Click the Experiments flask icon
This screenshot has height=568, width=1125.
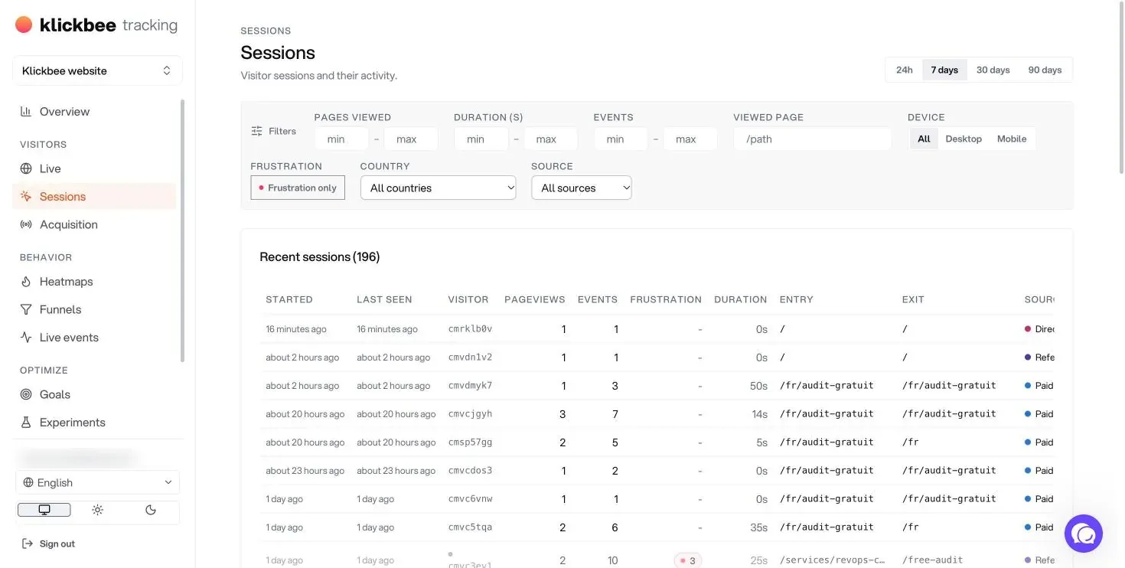25,423
